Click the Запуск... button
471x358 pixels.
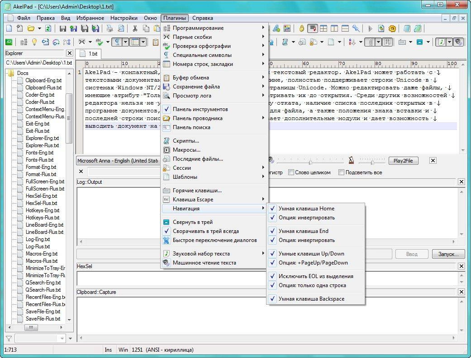click(448, 254)
